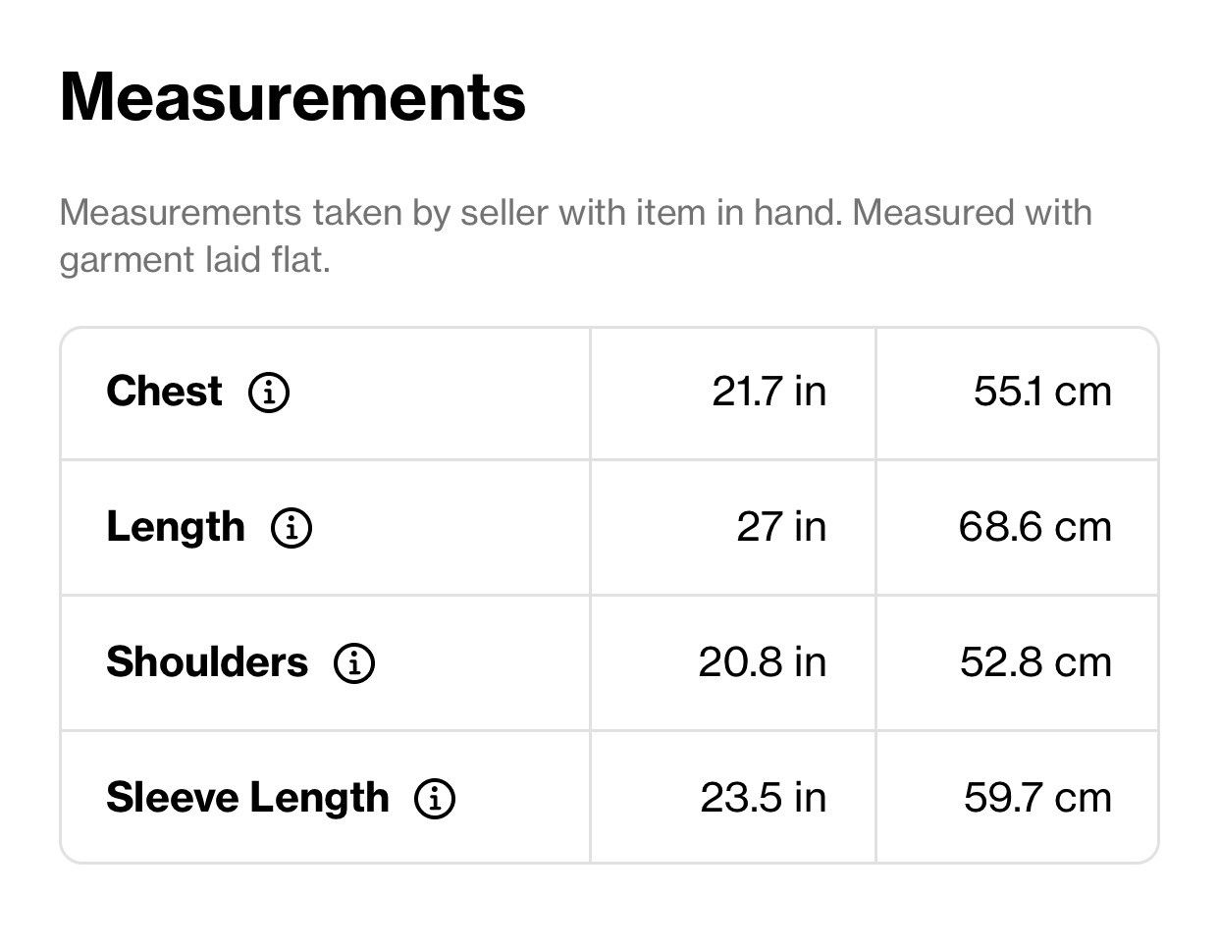Select the 27 in length value

[x=781, y=527]
